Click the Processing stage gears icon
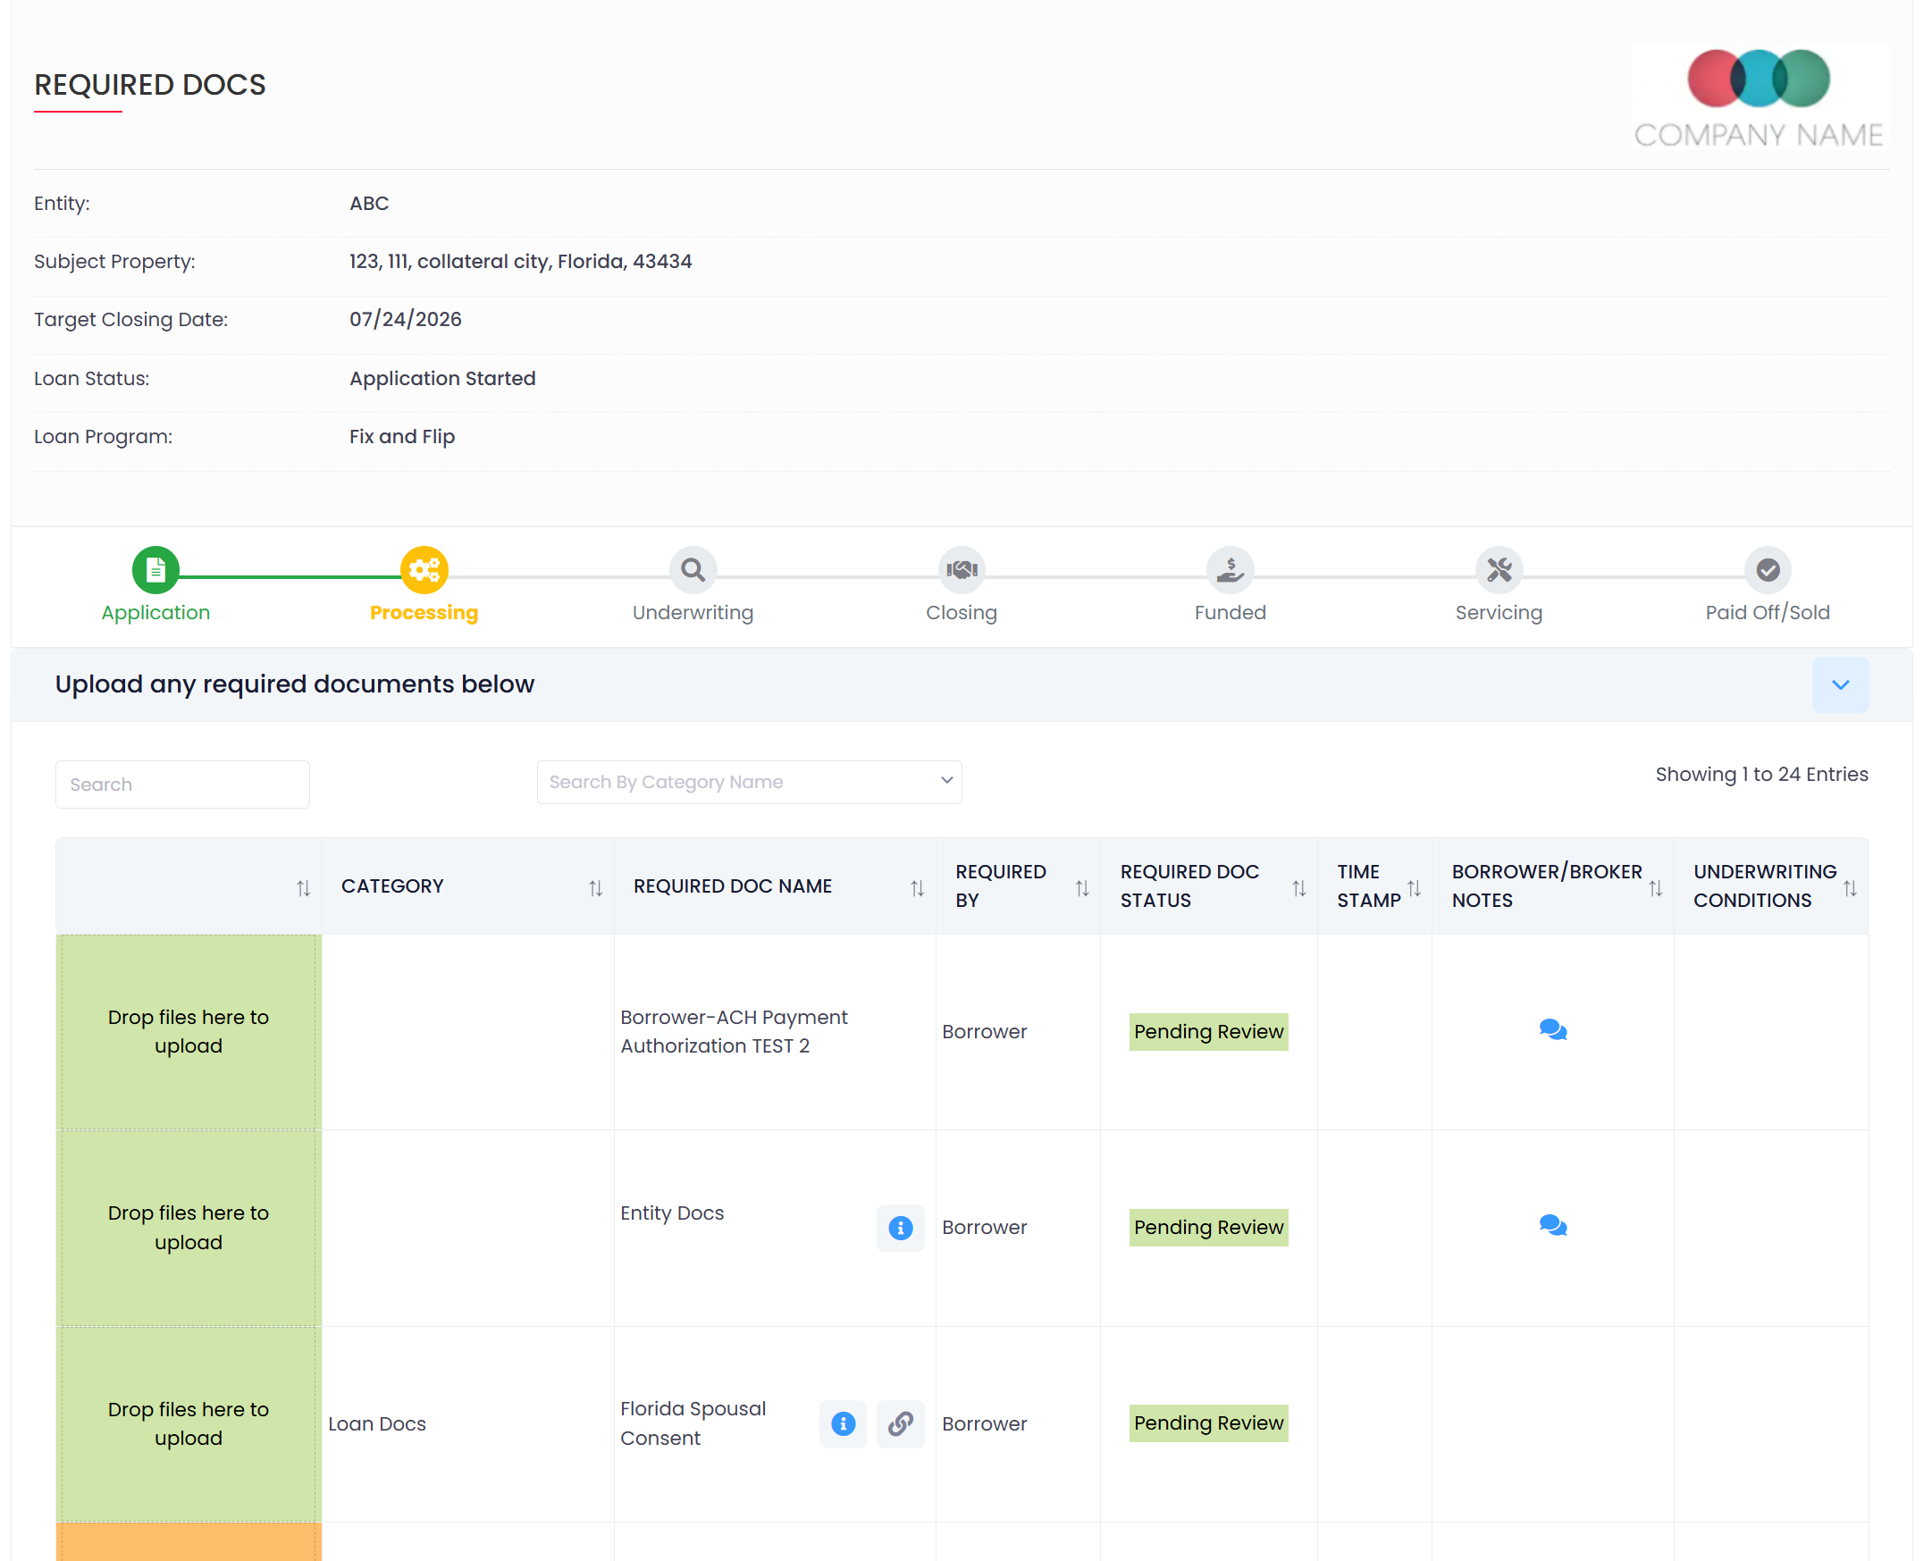Viewport: 1932px width, 1561px height. 424,570
